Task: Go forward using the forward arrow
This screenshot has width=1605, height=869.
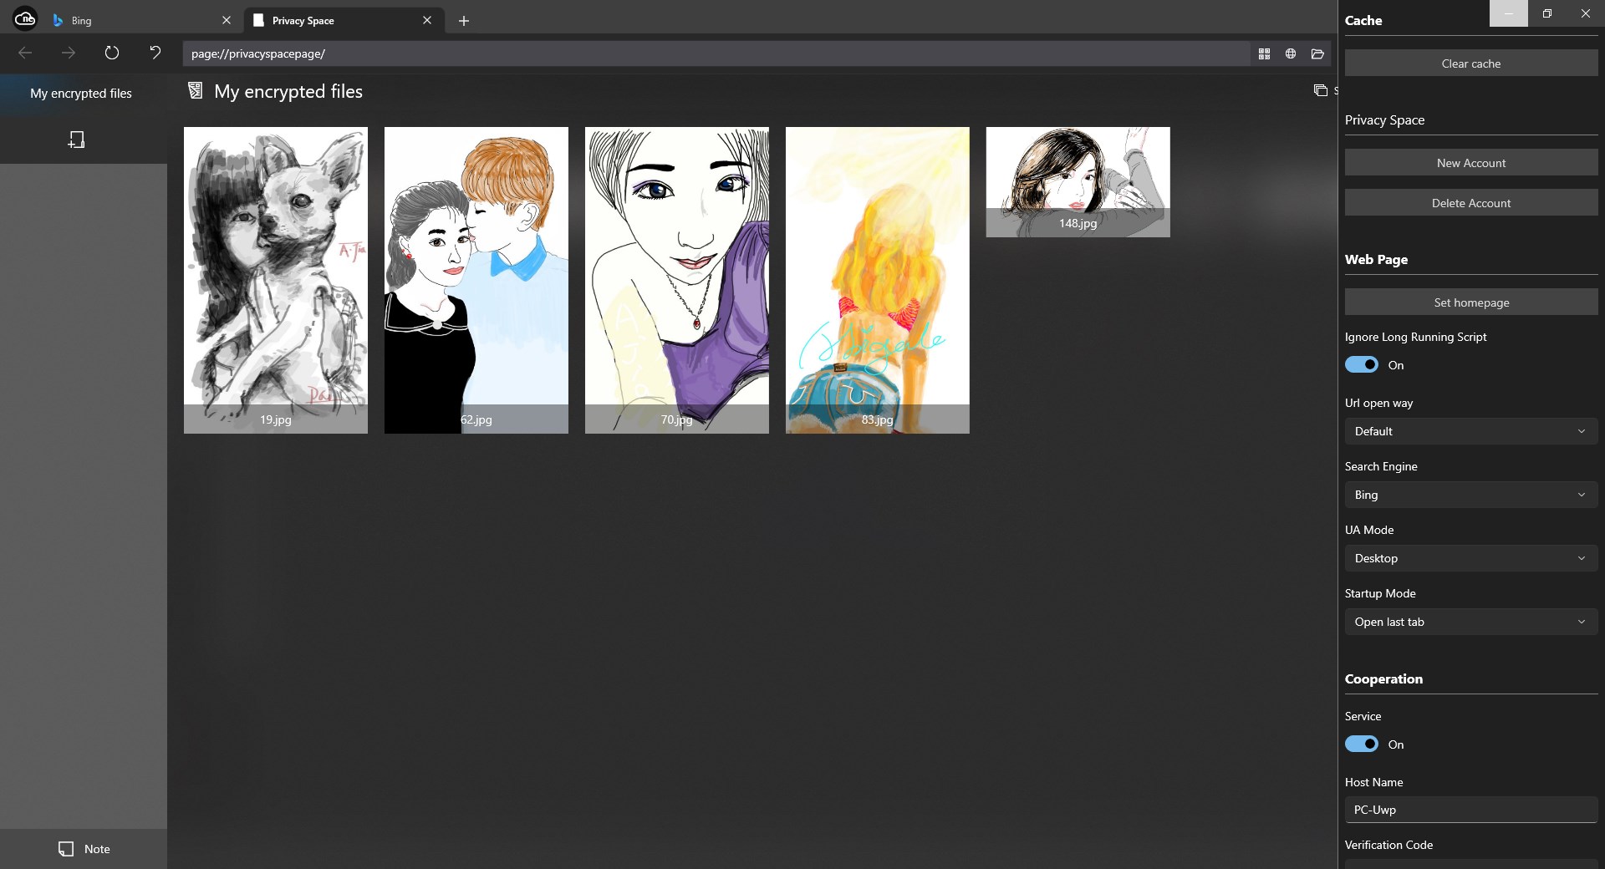Action: (x=69, y=53)
